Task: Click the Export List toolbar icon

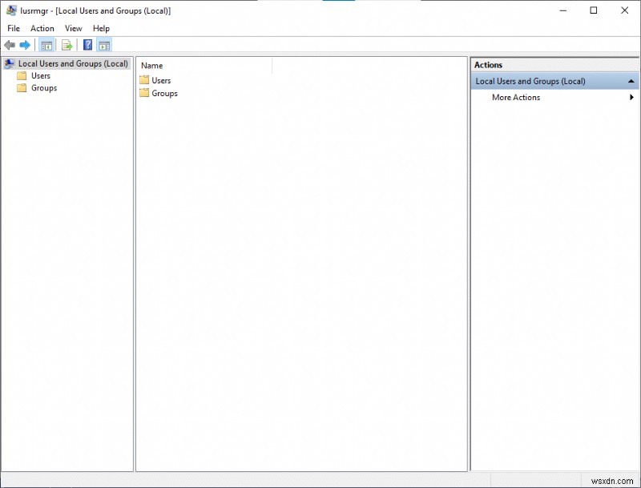Action: click(x=67, y=45)
